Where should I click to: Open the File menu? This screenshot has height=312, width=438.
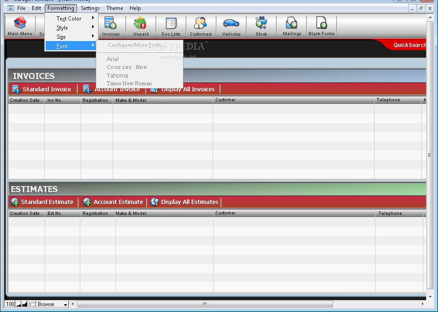pyautogui.click(x=21, y=8)
